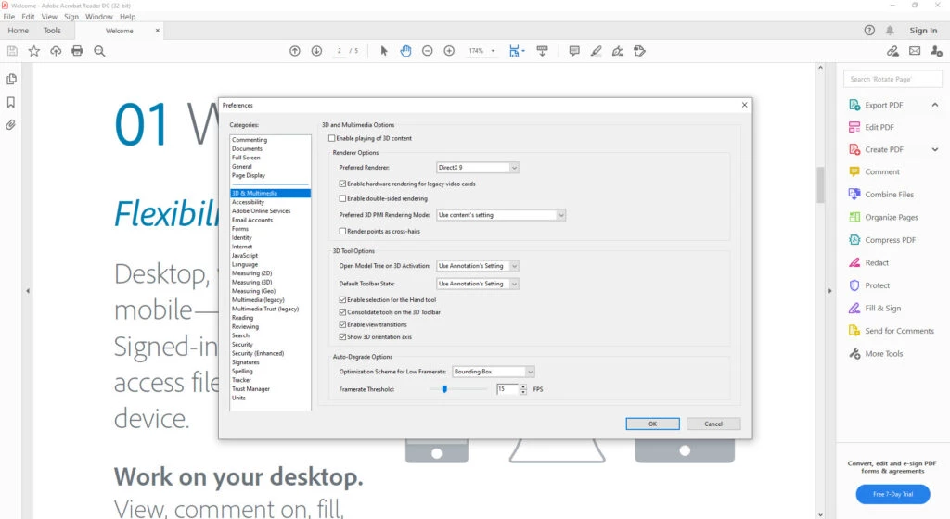Click the star bookmark icon in toolbar
The height and width of the screenshot is (519, 950).
34,51
